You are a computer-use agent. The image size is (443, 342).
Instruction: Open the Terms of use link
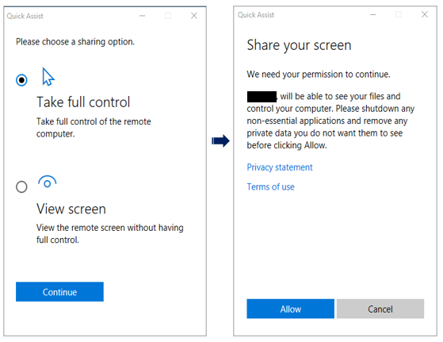click(x=271, y=186)
